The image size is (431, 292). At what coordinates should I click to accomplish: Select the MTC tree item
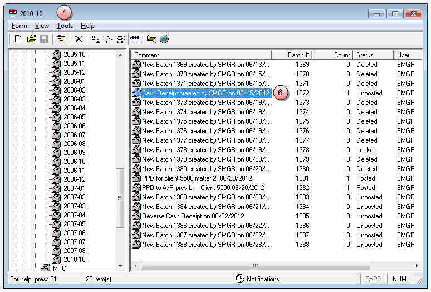60,268
